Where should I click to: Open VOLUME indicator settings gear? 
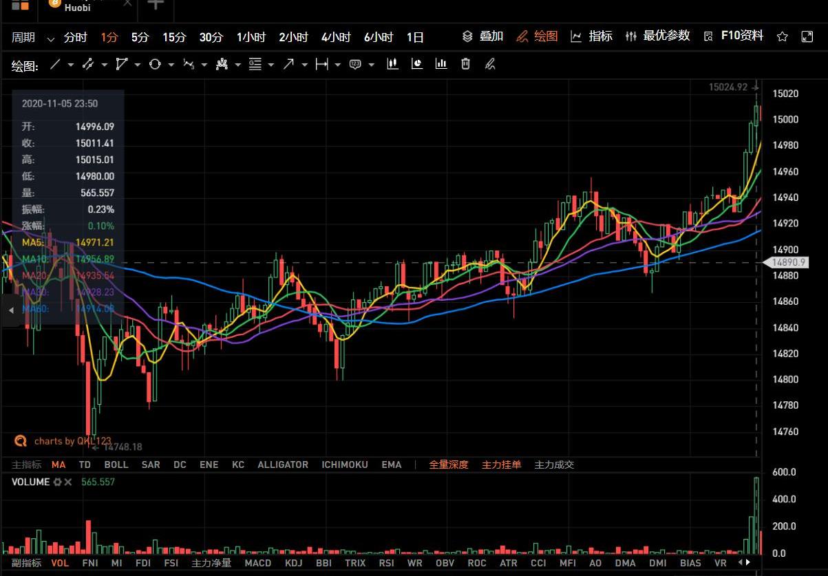(57, 482)
